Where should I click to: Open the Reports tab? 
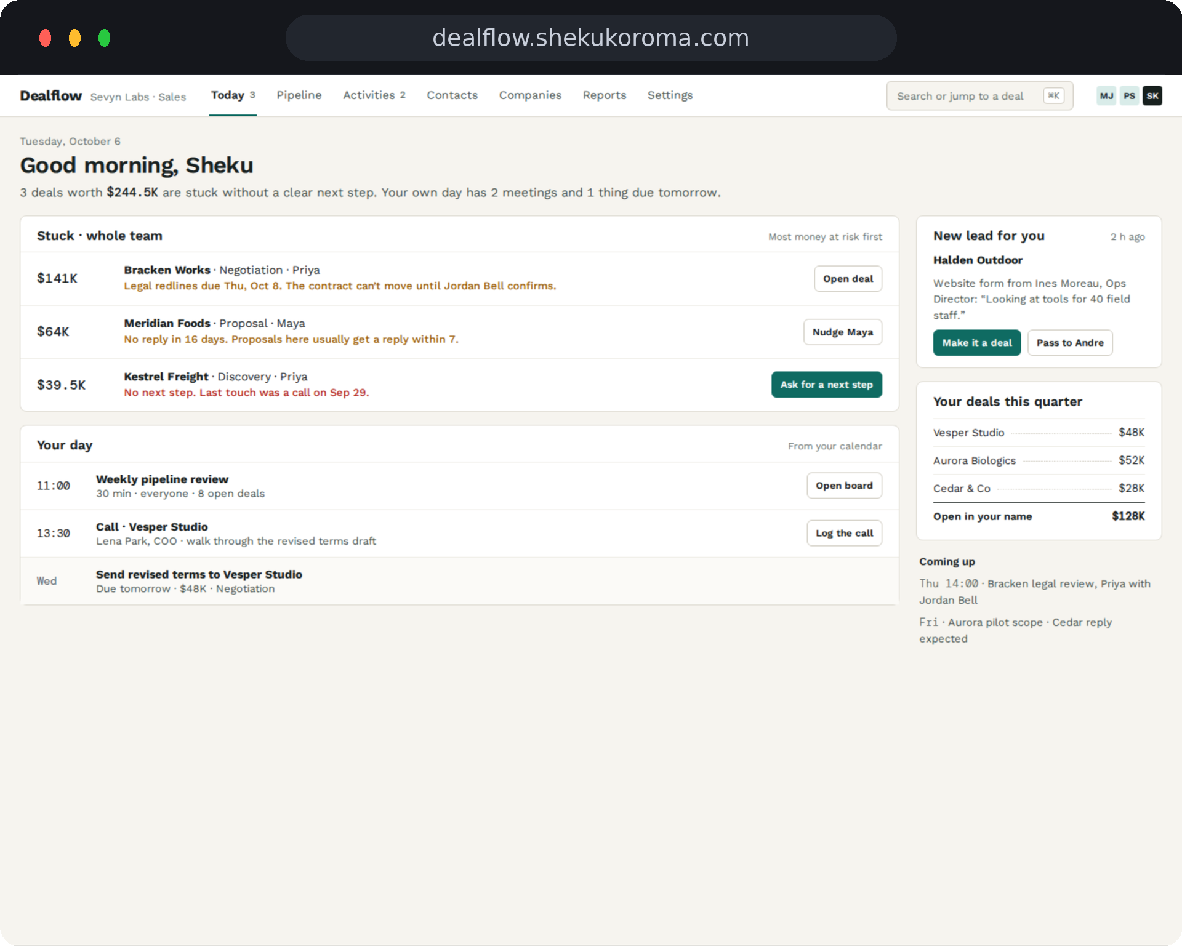605,95
